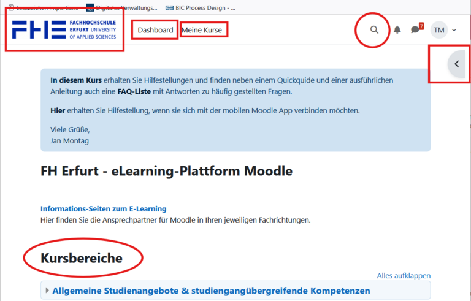Screen dimensions: 471x301
Task: Open the user menu dropdown arrow
Action: pos(454,30)
